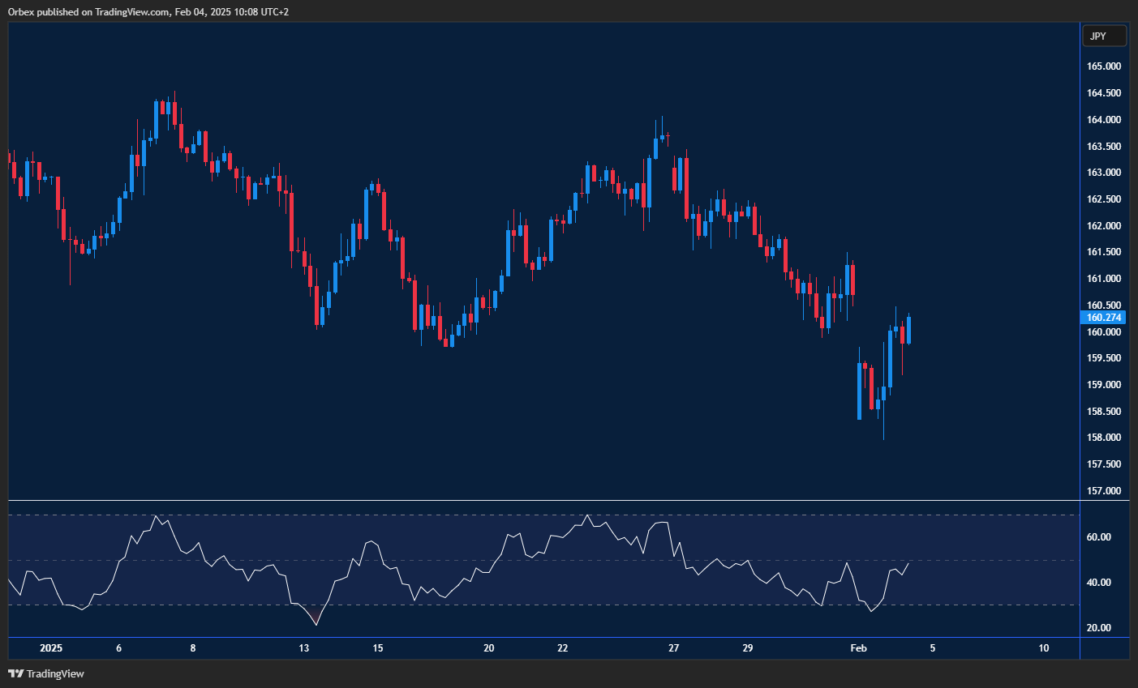Screen dimensions: 1138x688
Task: Click the 158.000 price axis label
Action: (x=1104, y=438)
